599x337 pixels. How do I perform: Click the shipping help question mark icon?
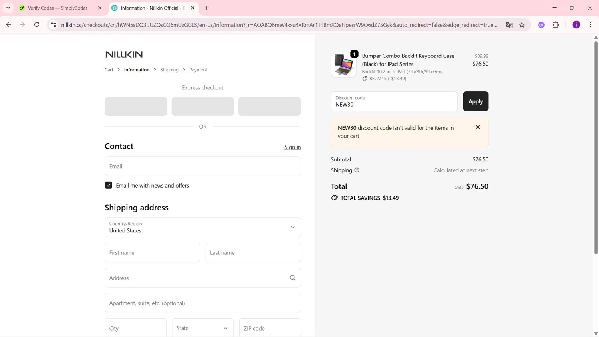(357, 170)
